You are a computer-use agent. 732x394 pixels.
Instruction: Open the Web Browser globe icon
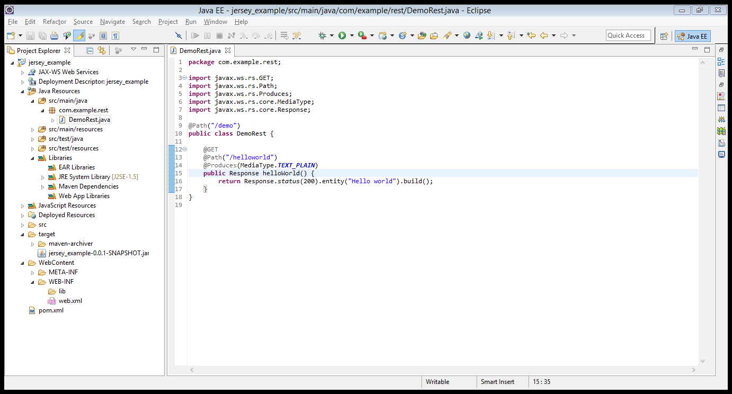coord(467,35)
